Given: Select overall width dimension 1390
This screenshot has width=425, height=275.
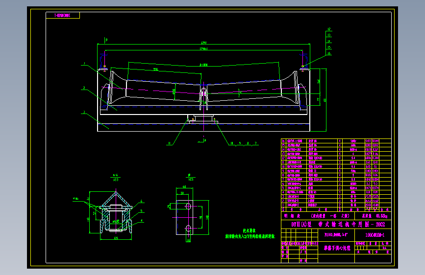Looking at the screenshot, I should pyautogui.click(x=203, y=43).
